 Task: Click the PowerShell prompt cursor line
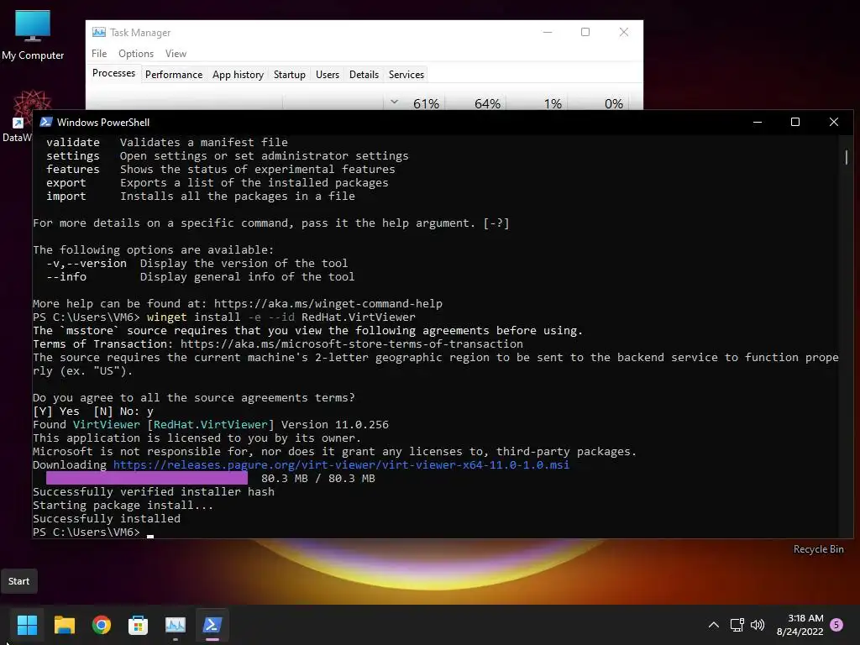tap(93, 532)
